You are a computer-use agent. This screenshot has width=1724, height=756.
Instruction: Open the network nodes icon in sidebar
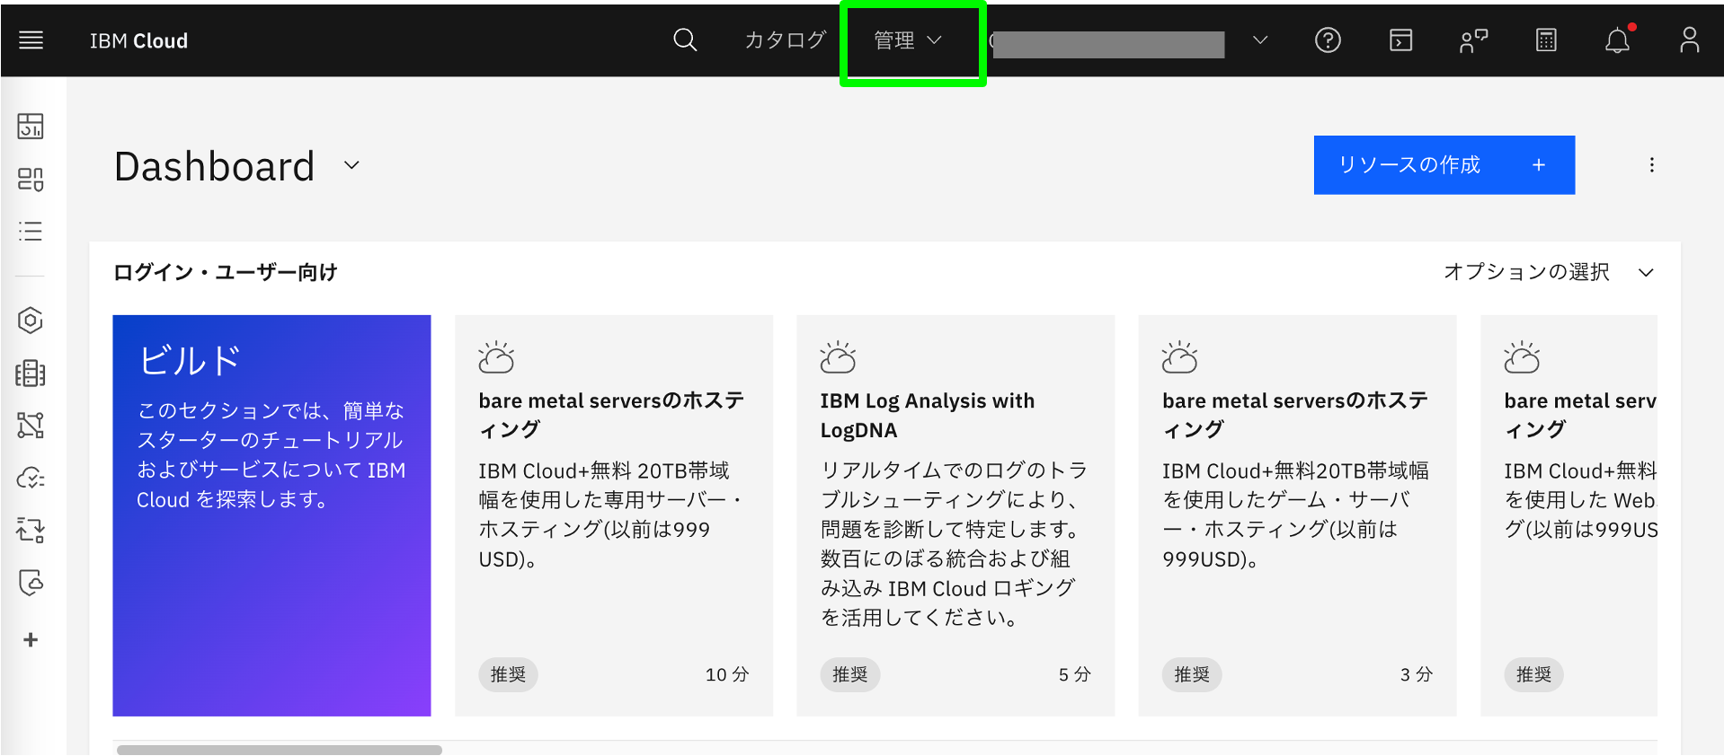coord(31,425)
